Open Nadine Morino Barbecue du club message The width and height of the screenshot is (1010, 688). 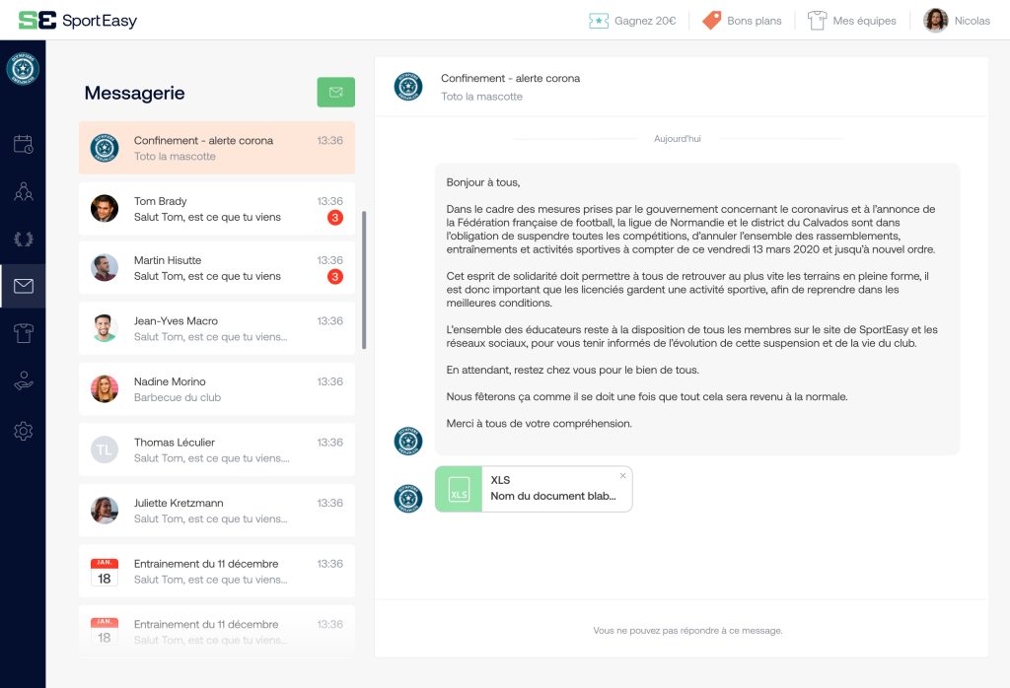(x=216, y=389)
